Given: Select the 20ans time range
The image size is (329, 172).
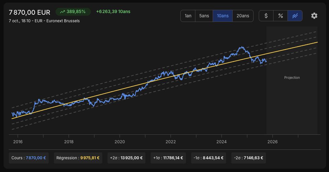Looking at the screenshot, I should click(243, 16).
